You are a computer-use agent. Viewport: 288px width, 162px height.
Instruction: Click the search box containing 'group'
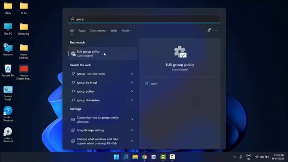point(144,19)
